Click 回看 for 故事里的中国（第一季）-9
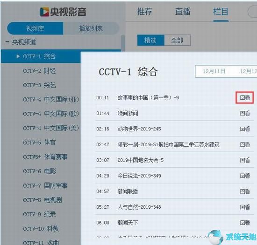The image size is (257, 245). (245, 98)
